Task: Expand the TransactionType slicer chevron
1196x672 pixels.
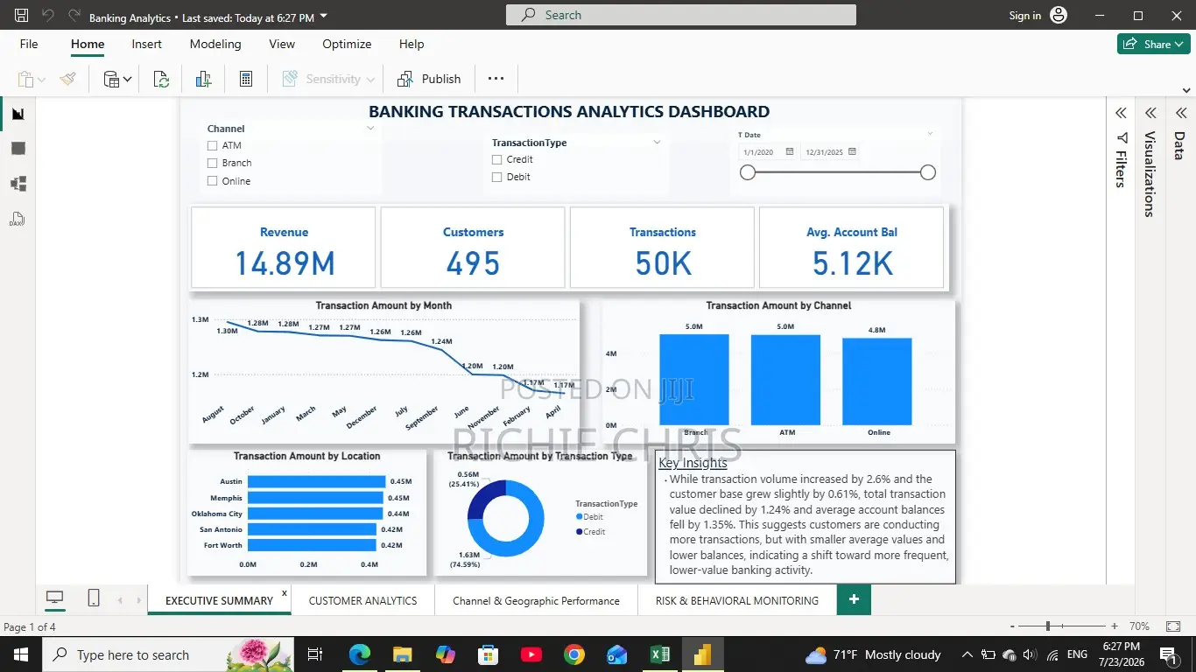Action: point(657,142)
